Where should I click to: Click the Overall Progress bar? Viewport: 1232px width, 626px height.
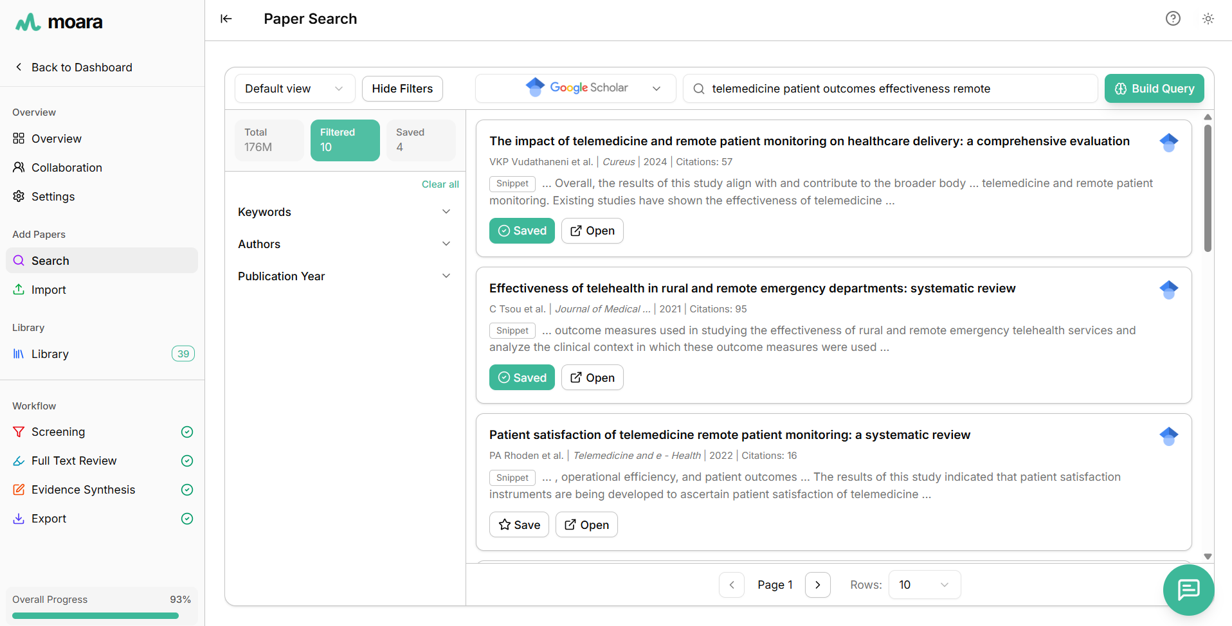[95, 616]
